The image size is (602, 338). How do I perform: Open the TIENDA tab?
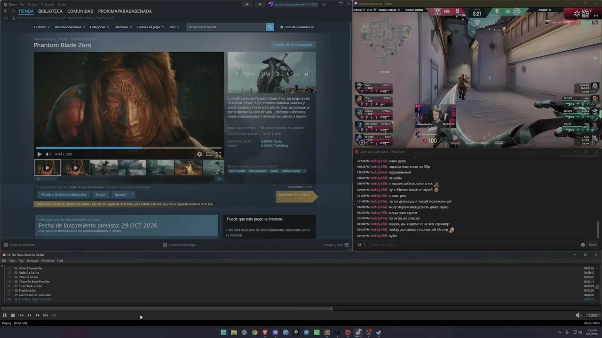(x=26, y=11)
